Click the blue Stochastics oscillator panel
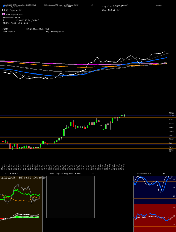The width and height of the screenshot is (176, 232). coord(155,190)
